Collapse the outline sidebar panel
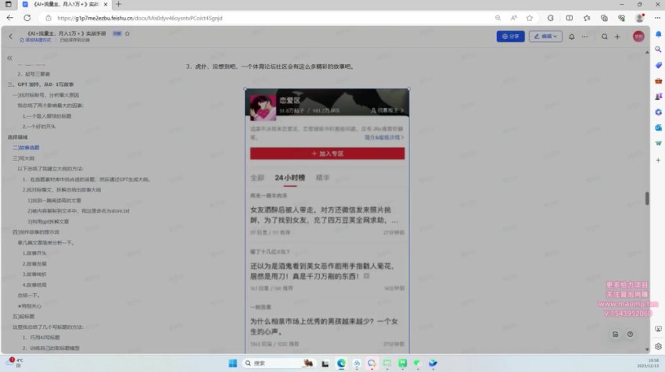This screenshot has height=372, width=665. 10,58
